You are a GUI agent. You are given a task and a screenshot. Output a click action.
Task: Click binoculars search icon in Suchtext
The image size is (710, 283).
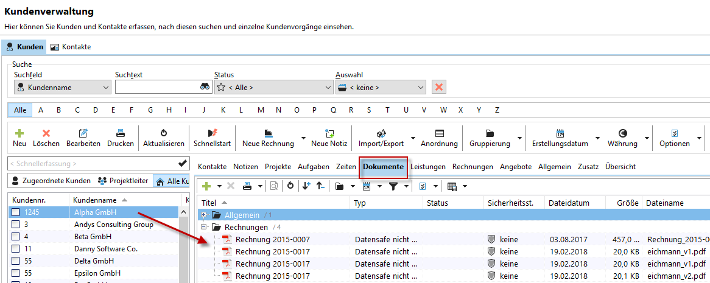click(x=205, y=87)
